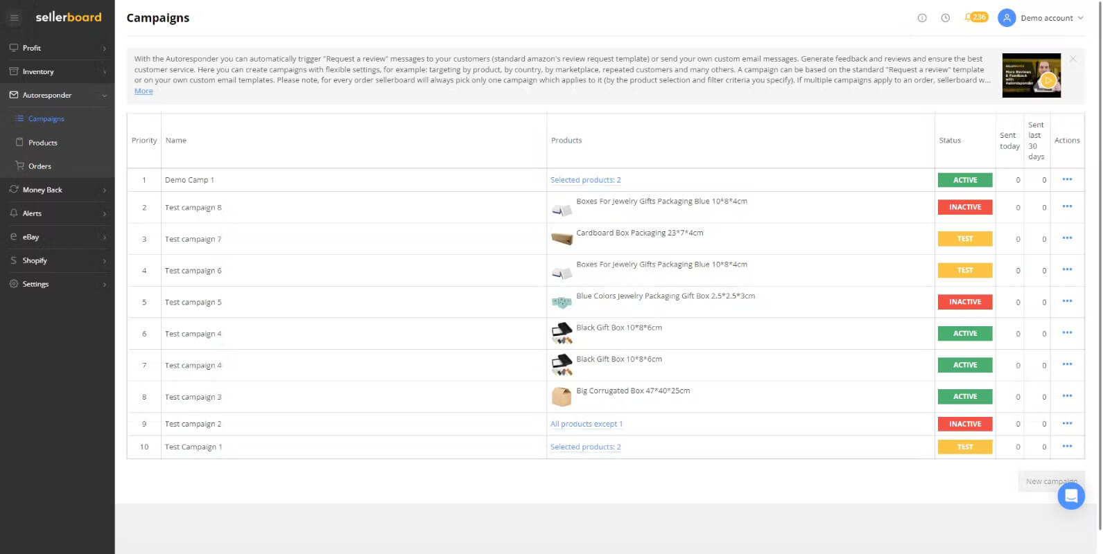Click ACTIVE status of Test campaign 3
Viewport: 1103px width, 554px height.
click(x=965, y=397)
